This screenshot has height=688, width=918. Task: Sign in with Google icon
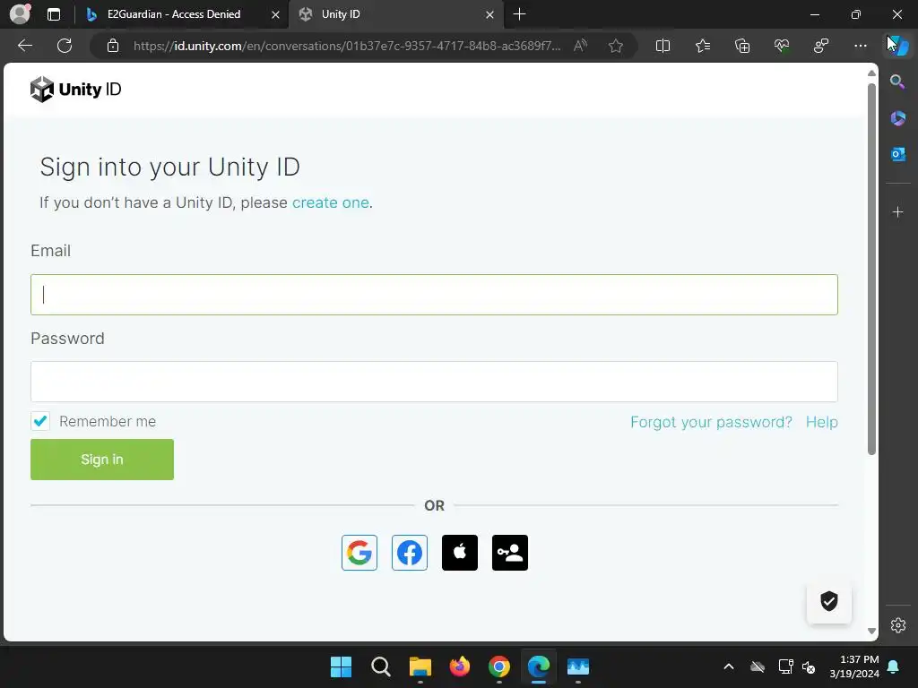click(x=359, y=552)
